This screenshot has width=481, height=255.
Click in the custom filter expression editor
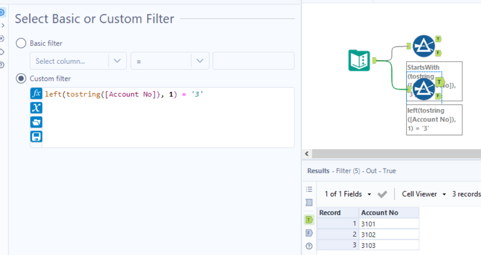pos(168,120)
